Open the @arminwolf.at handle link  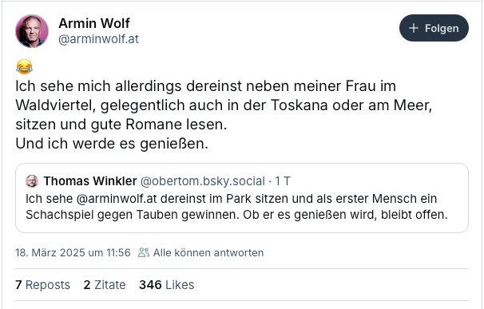coord(98,39)
